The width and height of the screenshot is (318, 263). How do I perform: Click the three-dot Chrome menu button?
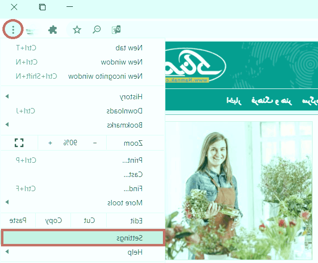point(13,30)
